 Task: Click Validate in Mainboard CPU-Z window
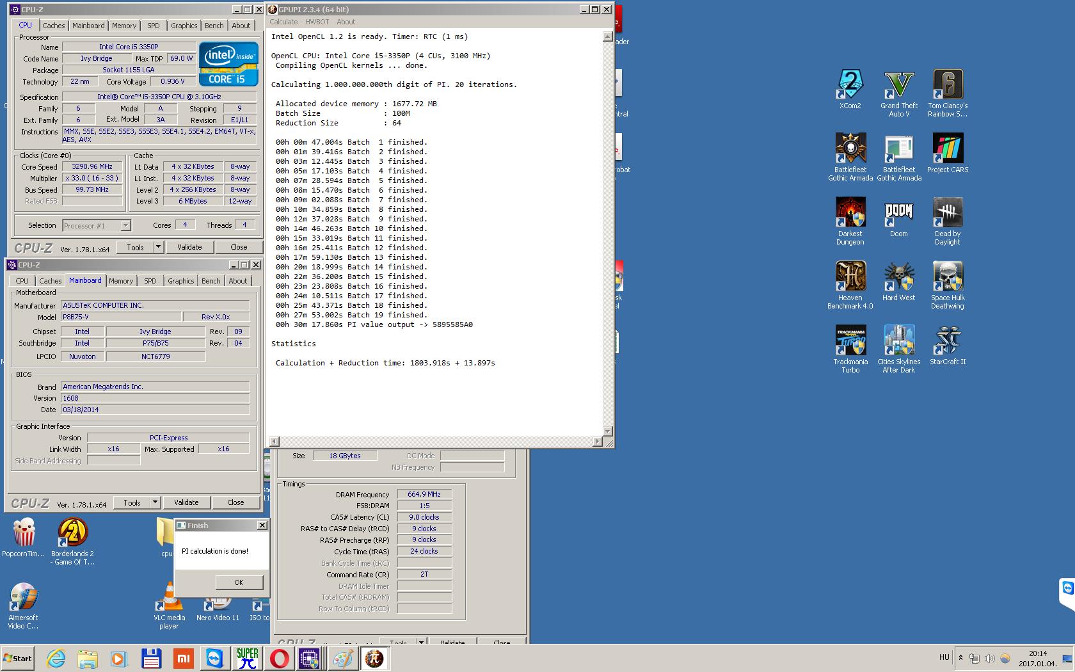click(186, 502)
